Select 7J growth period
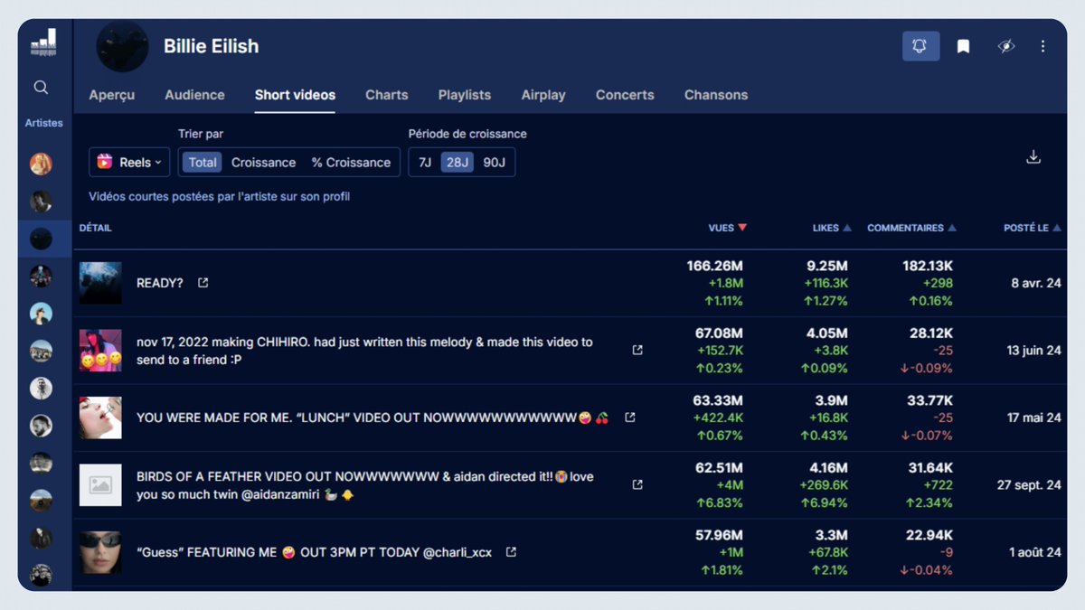 [x=425, y=163]
